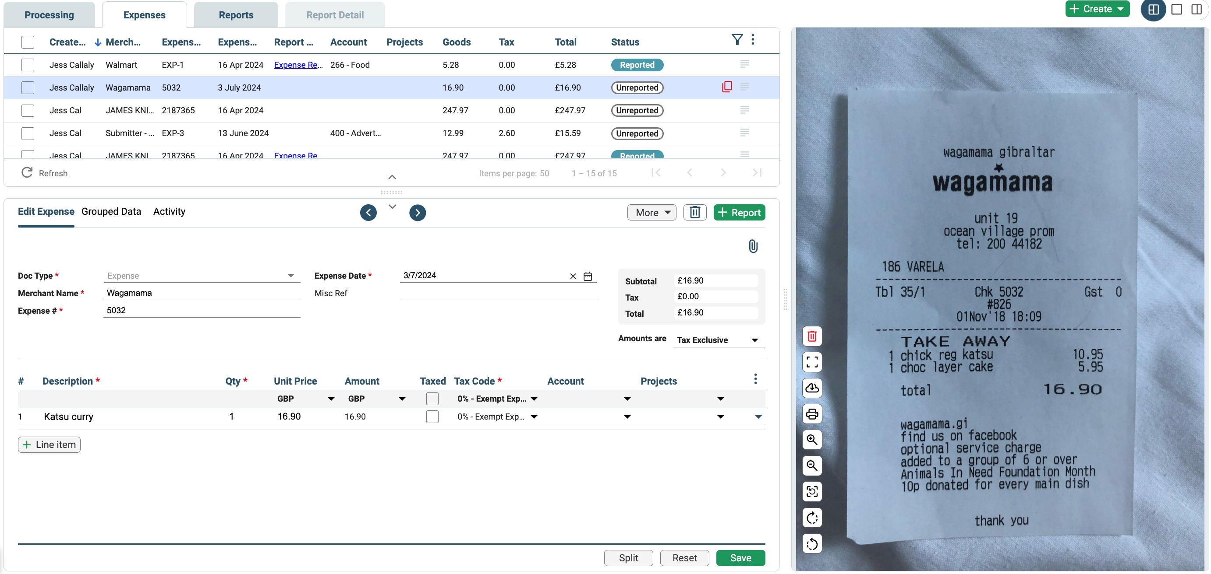Image resolution: width=1211 pixels, height=574 pixels.
Task: Open the Grouped Data tab
Action: tap(111, 212)
